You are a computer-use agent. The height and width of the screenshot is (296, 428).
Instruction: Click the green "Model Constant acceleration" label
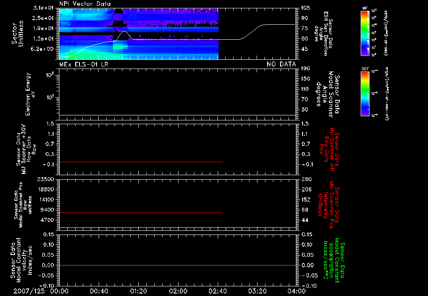(x=334, y=261)
